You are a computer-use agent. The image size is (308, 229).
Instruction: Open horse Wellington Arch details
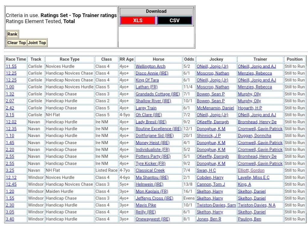(150, 66)
